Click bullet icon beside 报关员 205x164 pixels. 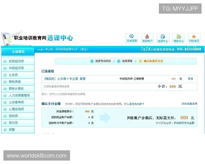point(5,123)
